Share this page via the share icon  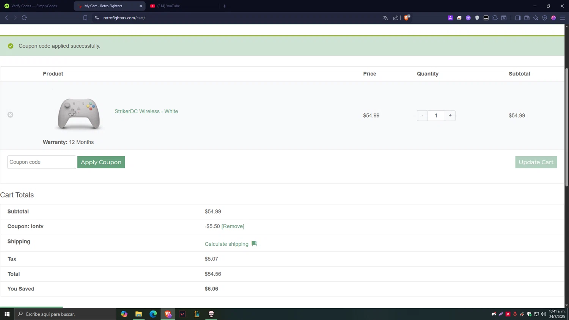coord(396,18)
